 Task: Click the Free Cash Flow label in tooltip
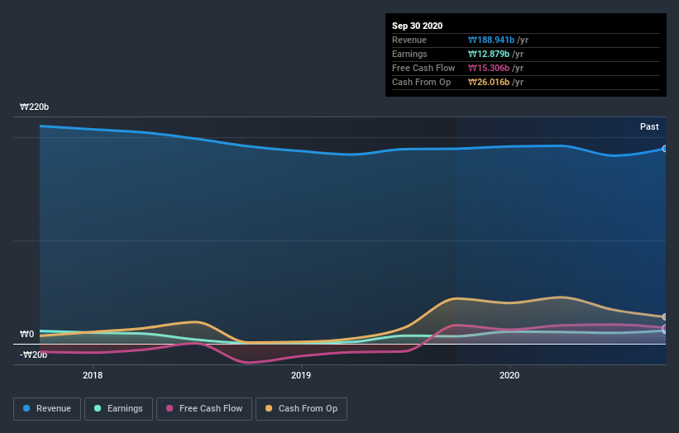[423, 68]
